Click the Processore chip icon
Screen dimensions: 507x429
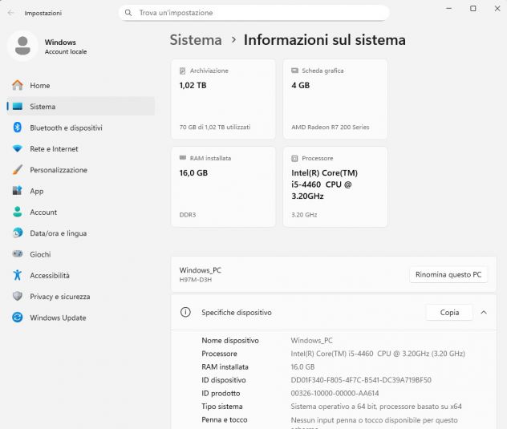coord(294,158)
